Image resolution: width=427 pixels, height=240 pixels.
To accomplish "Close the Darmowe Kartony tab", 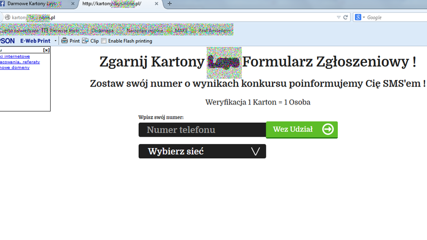I will (73, 4).
